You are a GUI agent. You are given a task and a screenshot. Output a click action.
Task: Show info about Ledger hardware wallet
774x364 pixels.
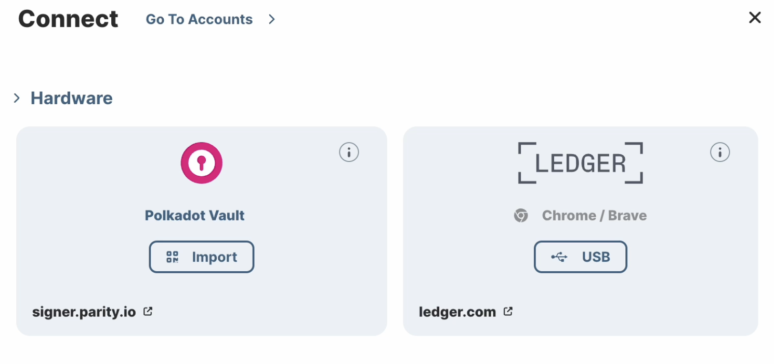click(720, 152)
